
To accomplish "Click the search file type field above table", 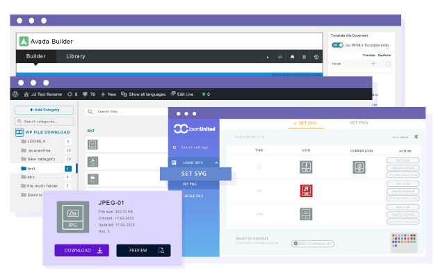I will pos(250,137).
